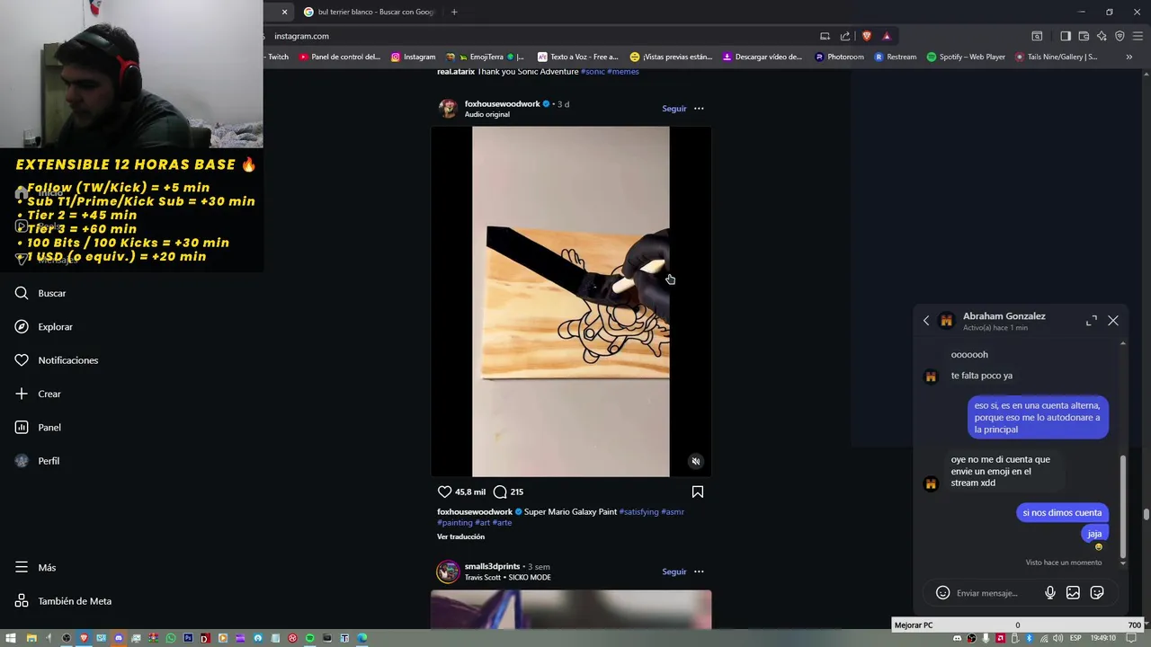Open comments icon showing 215
The height and width of the screenshot is (647, 1151).
point(500,492)
